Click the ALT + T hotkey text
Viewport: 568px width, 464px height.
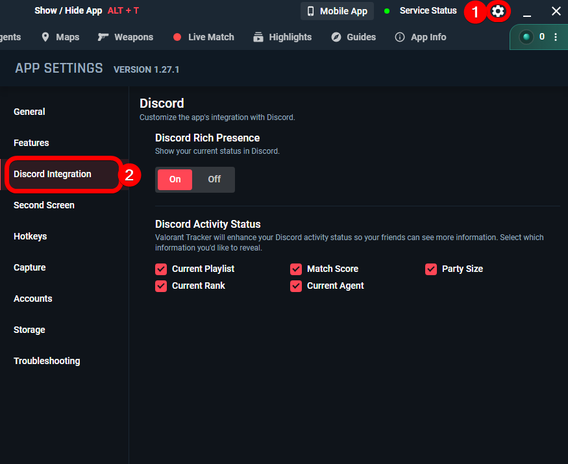tap(123, 11)
